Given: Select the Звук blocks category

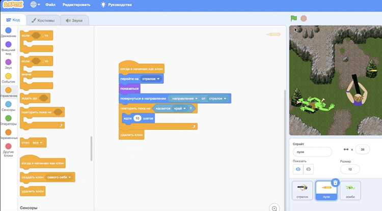Looking at the screenshot, I should pyautogui.click(x=8, y=64).
